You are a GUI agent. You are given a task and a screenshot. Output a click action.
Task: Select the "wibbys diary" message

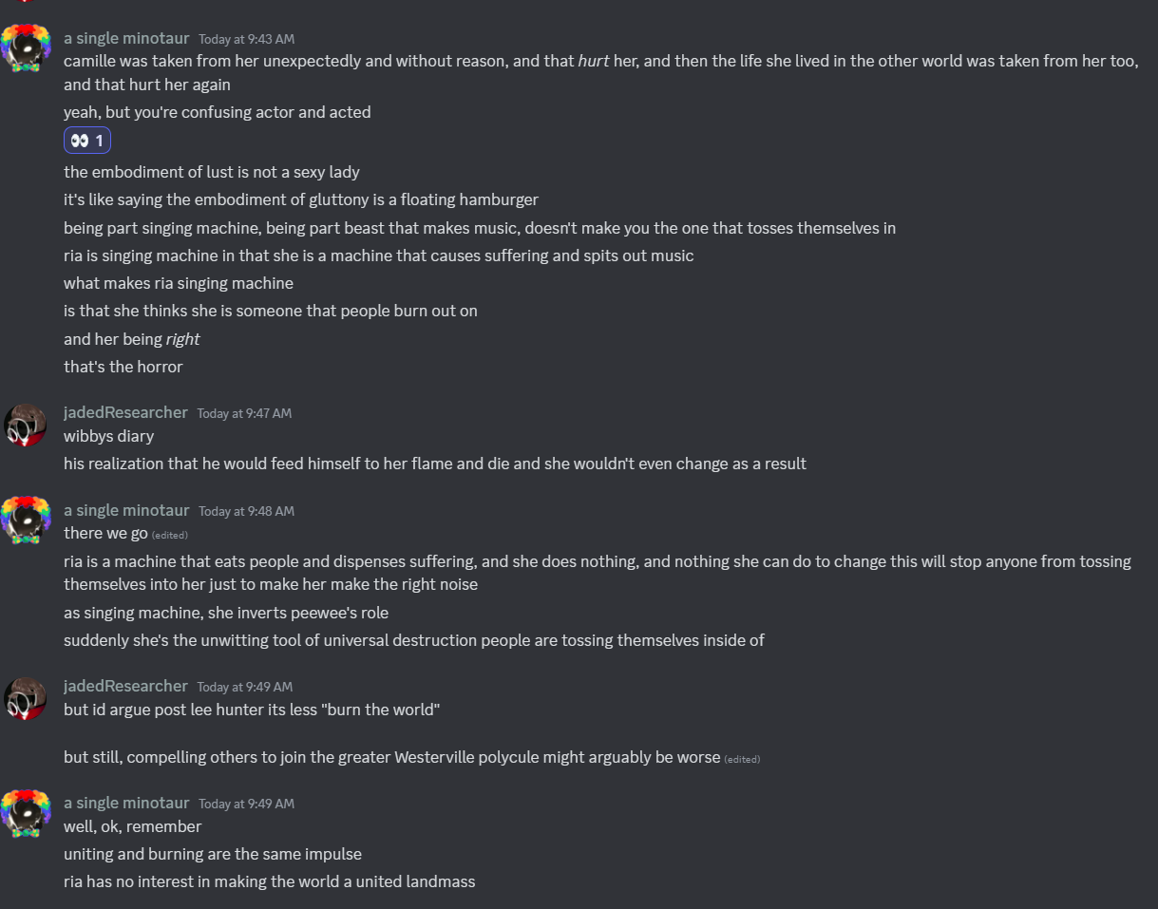tap(108, 436)
